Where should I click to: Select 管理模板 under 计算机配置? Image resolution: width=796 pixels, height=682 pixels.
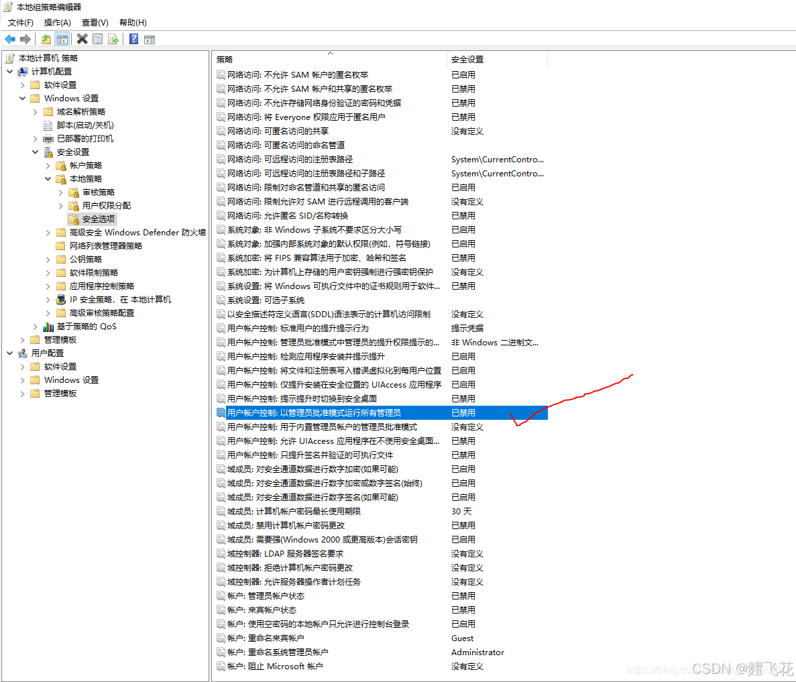[x=60, y=340]
